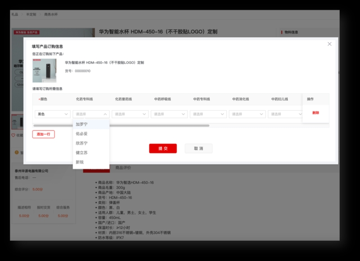Open the 颜色 dropdown showing 黑色
Image resolution: width=360 pixels, height=261 pixels.
coord(53,114)
